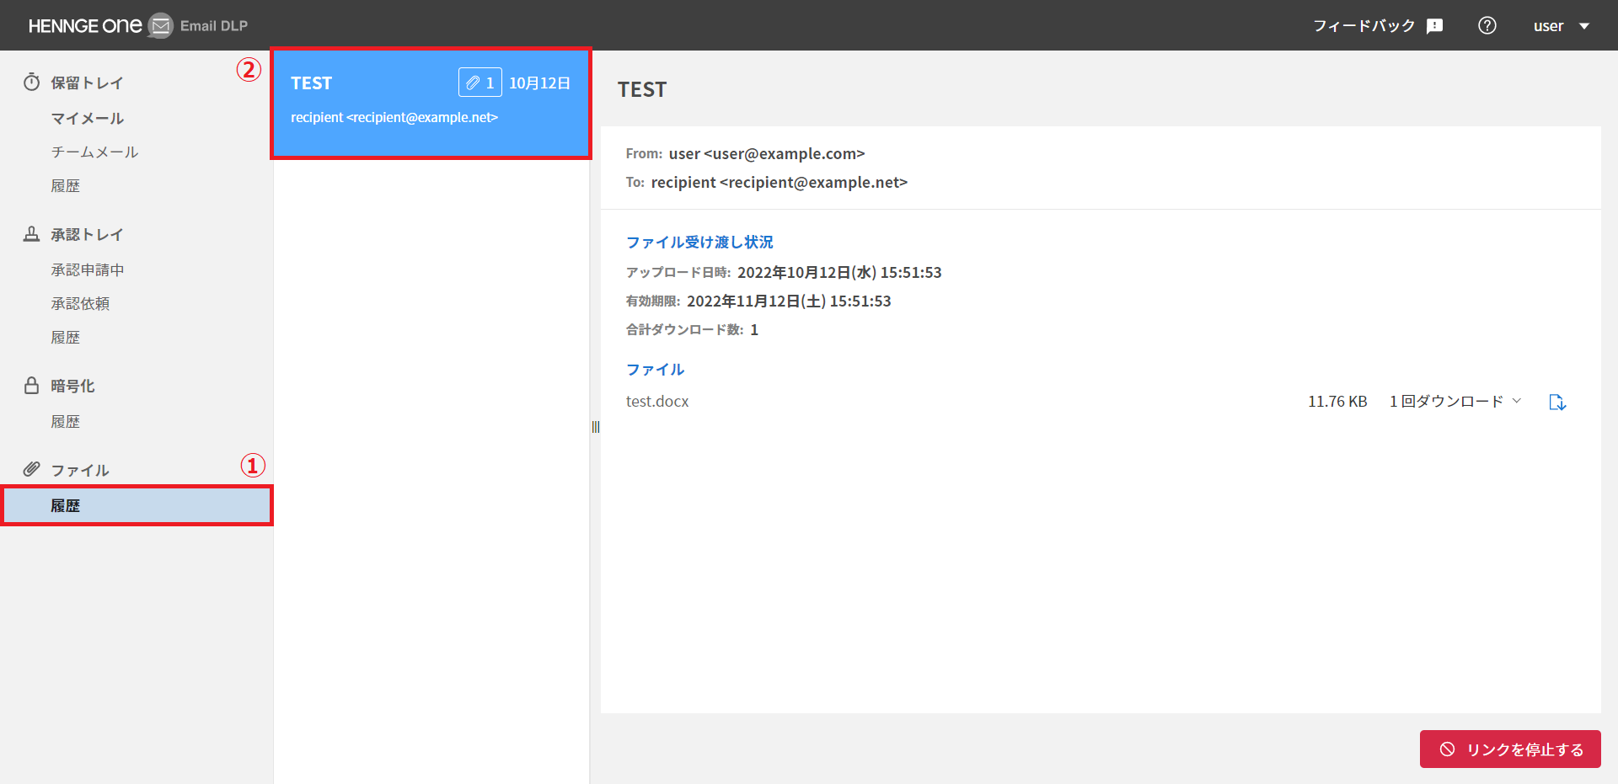Click the To address recipient@example.net

(780, 182)
